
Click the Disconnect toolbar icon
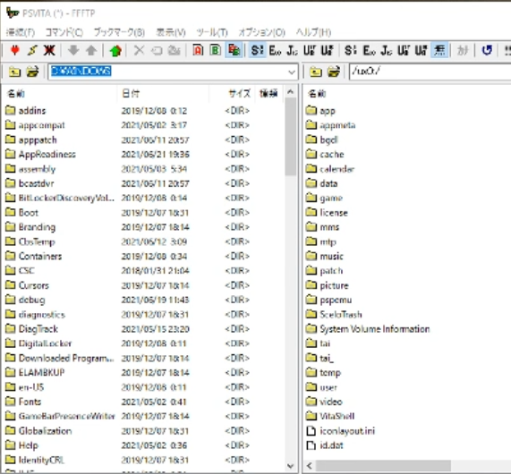tap(49, 50)
